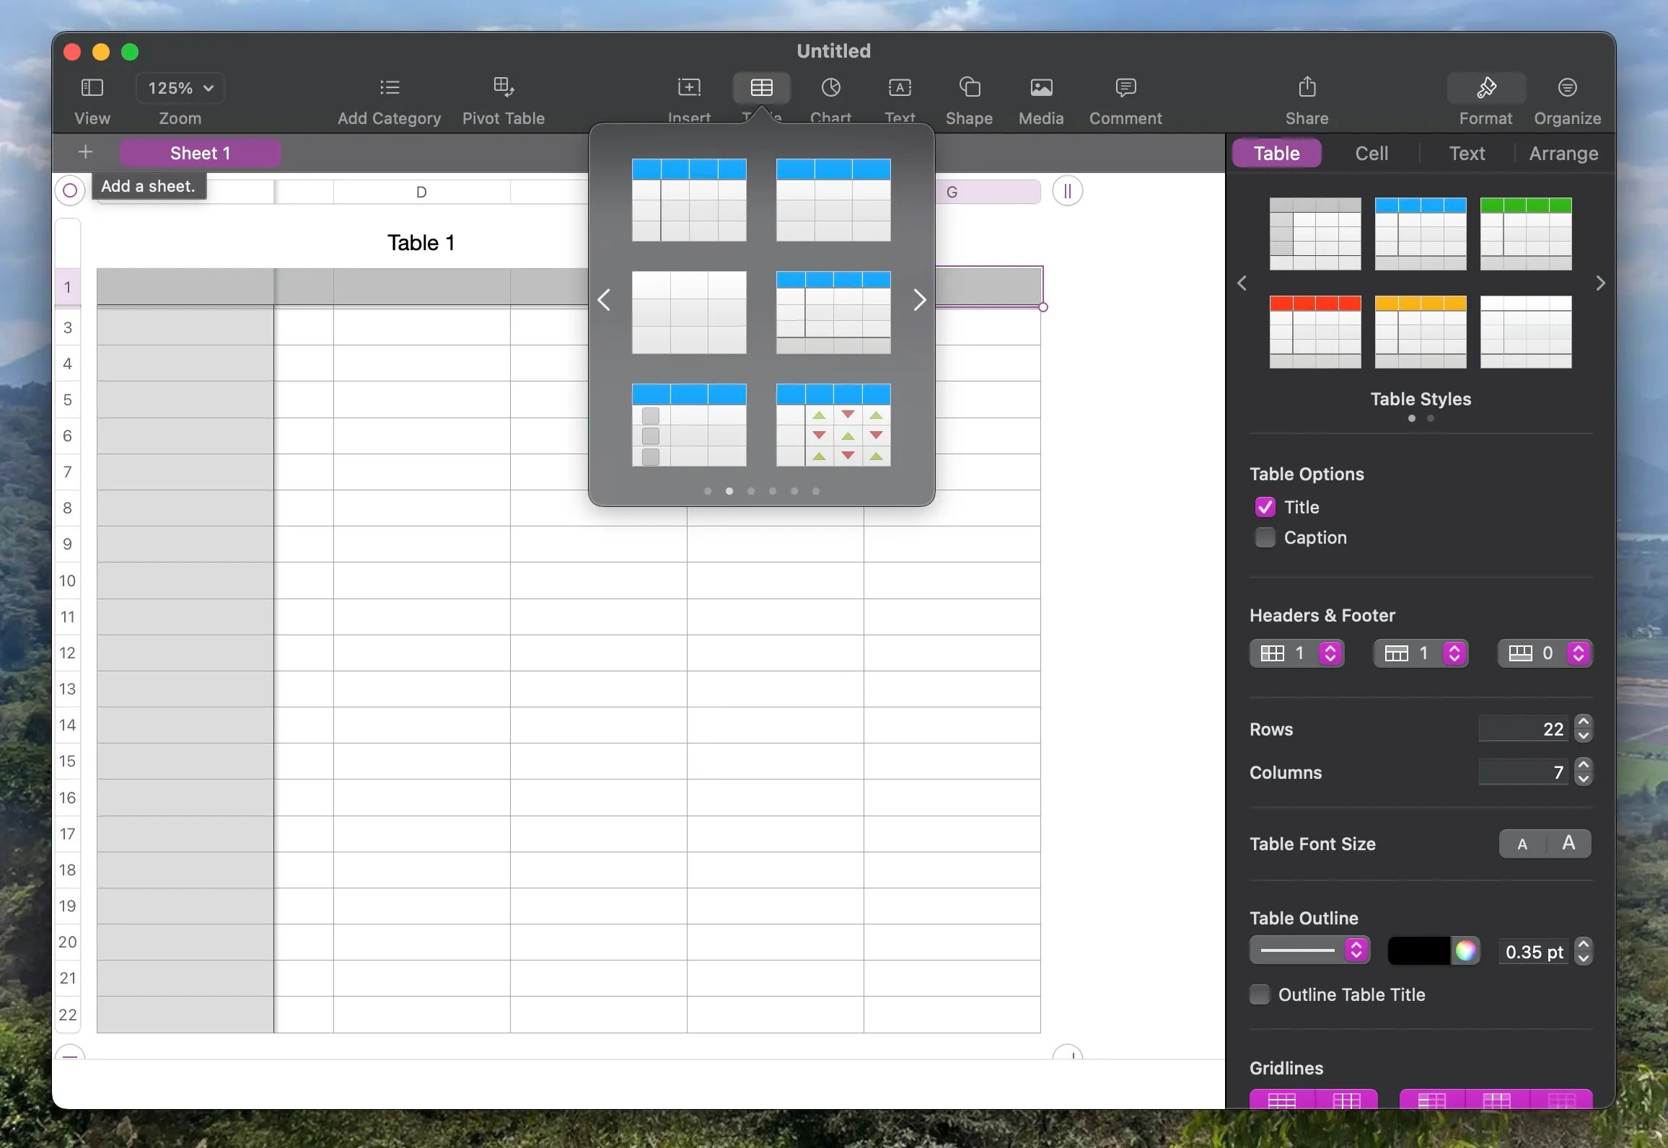Click the Shape toolbar icon
This screenshot has height=1148, width=1668.
tap(969, 88)
